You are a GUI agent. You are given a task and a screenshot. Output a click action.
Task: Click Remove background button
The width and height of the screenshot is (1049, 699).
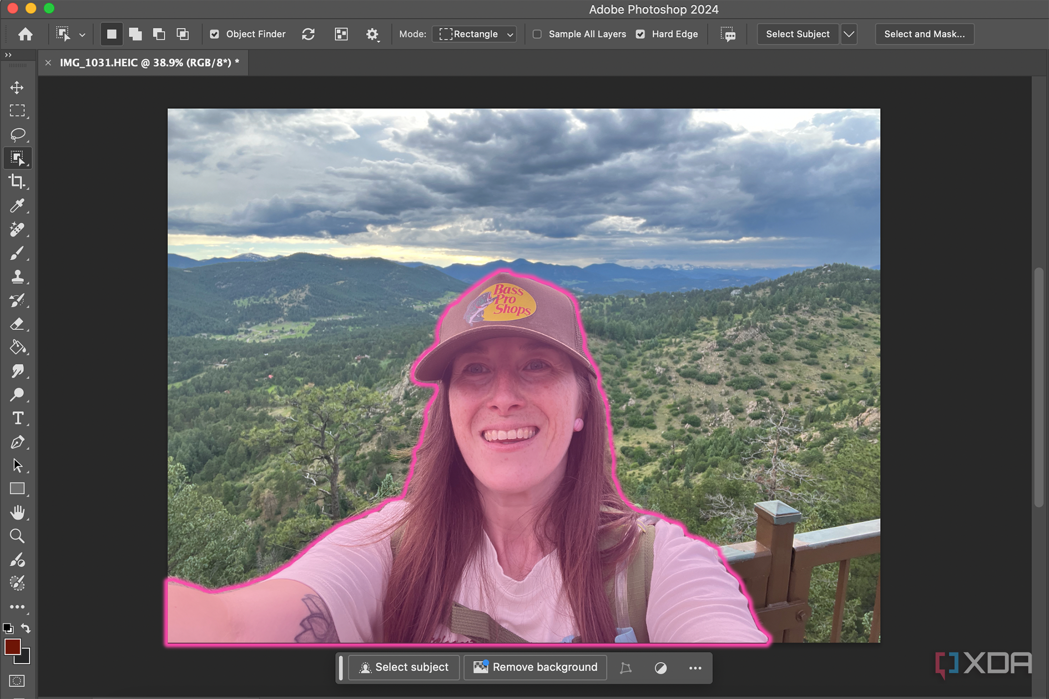pyautogui.click(x=535, y=668)
